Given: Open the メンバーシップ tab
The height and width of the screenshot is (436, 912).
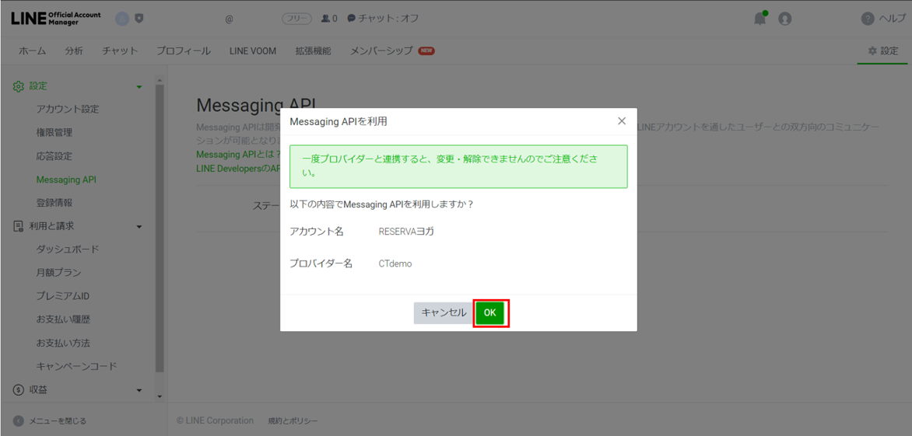Looking at the screenshot, I should coord(381,51).
